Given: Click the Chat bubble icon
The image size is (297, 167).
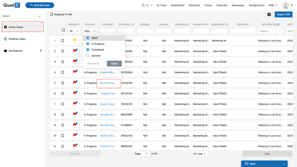Looking at the screenshot, I should click(246, 163).
